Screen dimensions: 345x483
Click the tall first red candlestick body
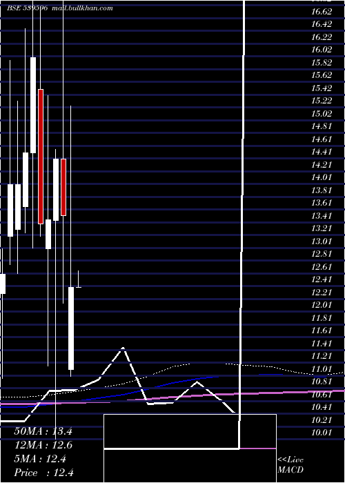click(41, 157)
